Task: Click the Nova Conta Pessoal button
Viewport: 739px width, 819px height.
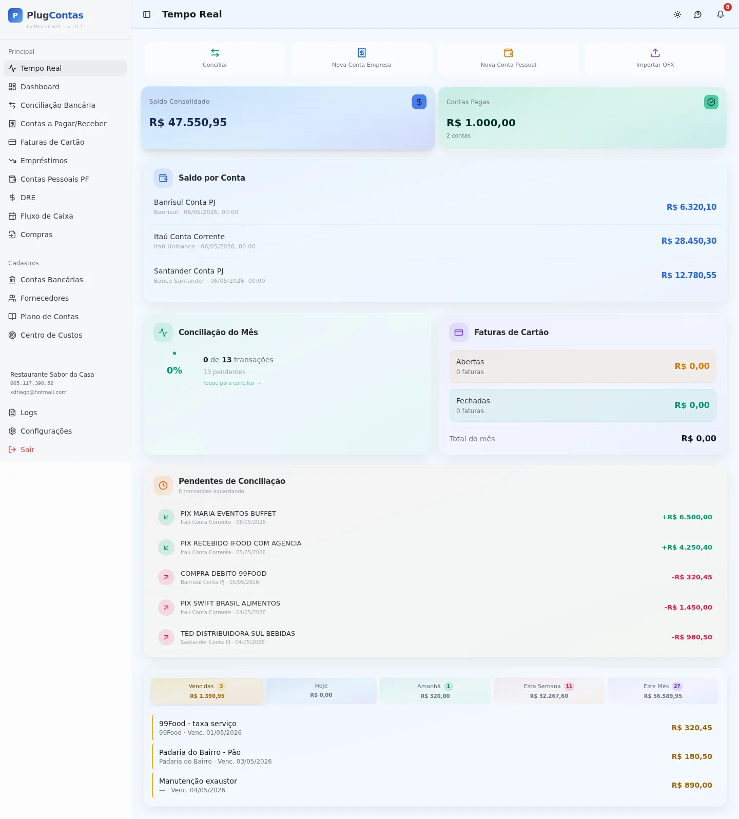Action: (x=509, y=59)
